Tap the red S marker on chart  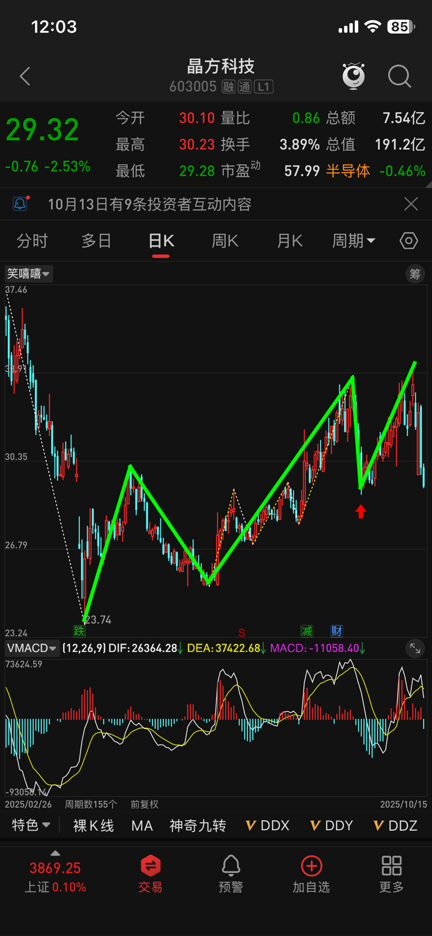pos(242,633)
